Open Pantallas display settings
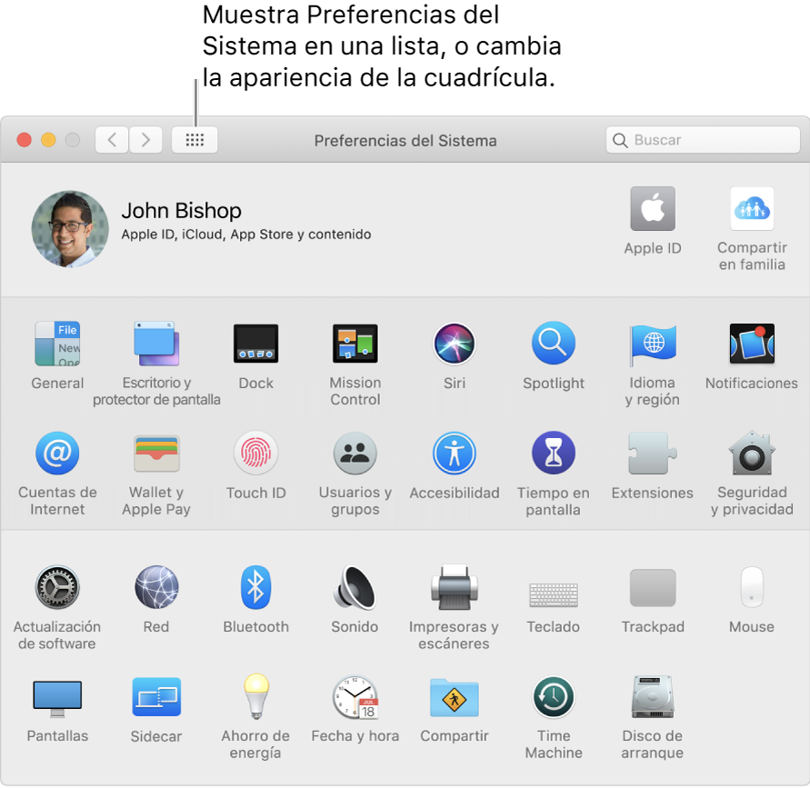 57,699
